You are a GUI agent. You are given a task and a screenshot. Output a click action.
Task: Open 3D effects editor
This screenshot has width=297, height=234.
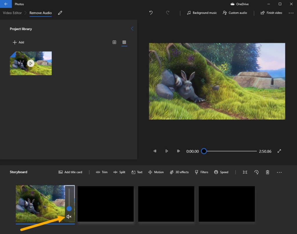179,172
